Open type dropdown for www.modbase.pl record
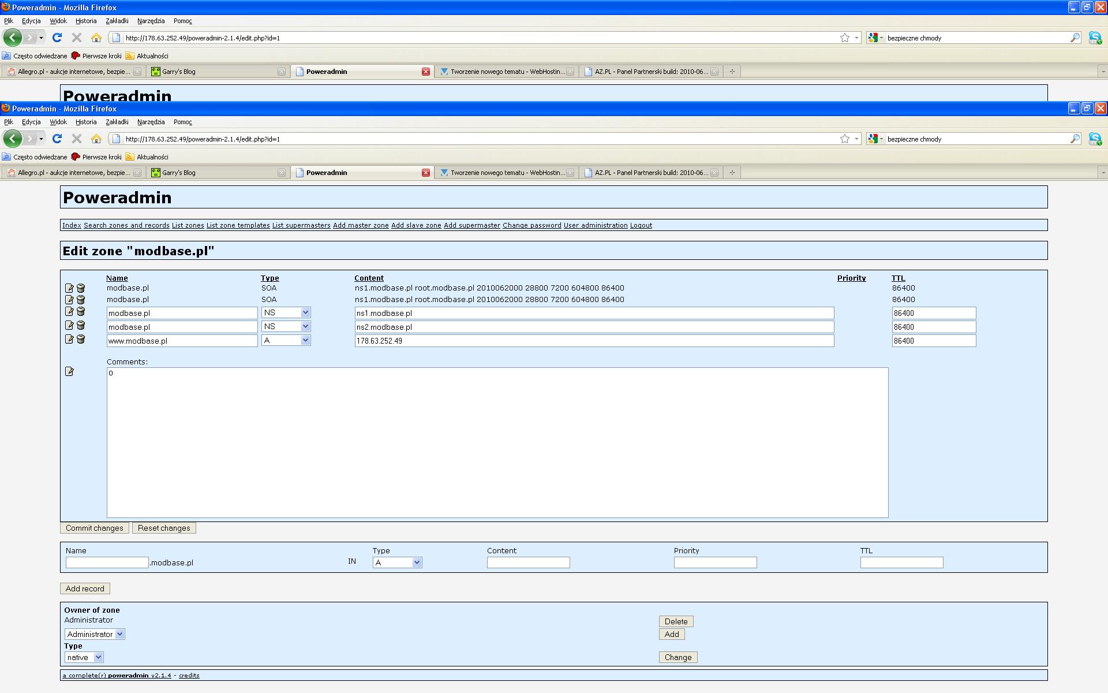1108x693 pixels. (305, 340)
